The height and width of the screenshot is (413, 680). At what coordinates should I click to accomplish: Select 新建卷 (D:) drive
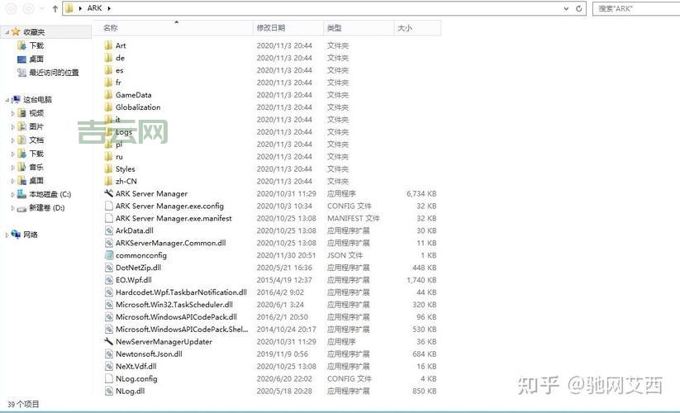pyautogui.click(x=47, y=208)
